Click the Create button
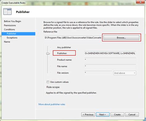Image resolution: width=146 pixels, height=121 pixels. 117,115
